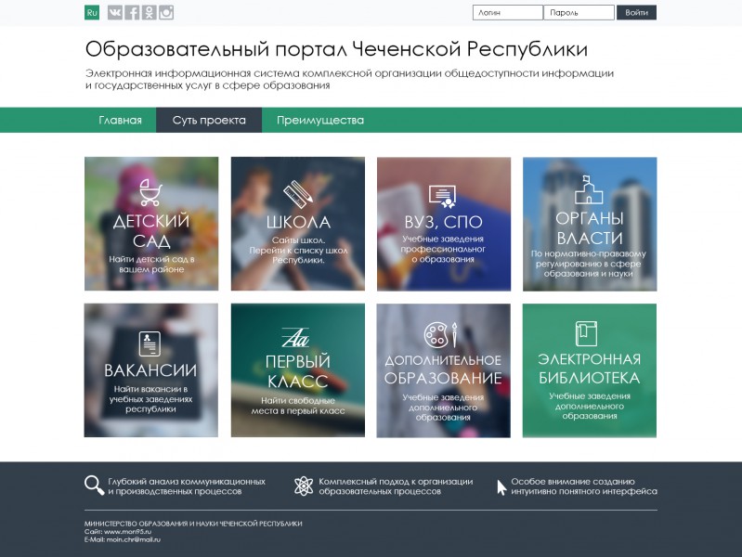Click text Министерство образования и науки Чеченской Республики
The image size is (742, 557).
(x=193, y=524)
